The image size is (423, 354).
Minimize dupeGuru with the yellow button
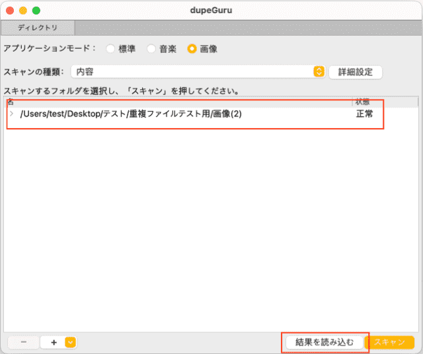[23, 11]
